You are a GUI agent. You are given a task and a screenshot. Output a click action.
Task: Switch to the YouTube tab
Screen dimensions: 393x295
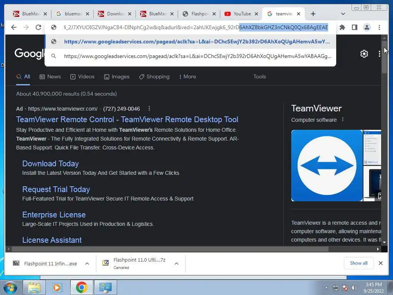tap(238, 14)
